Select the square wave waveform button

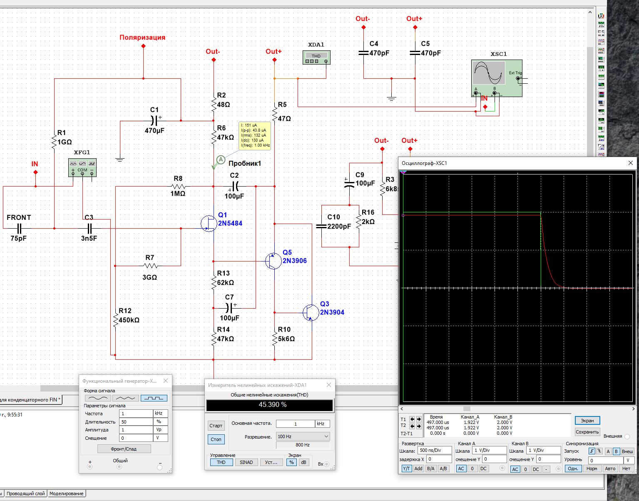point(154,398)
